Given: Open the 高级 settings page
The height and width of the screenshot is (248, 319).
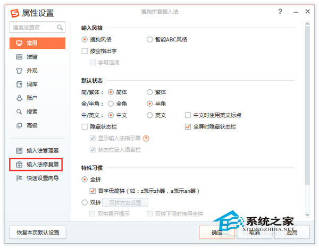Looking at the screenshot, I should 37,125.
